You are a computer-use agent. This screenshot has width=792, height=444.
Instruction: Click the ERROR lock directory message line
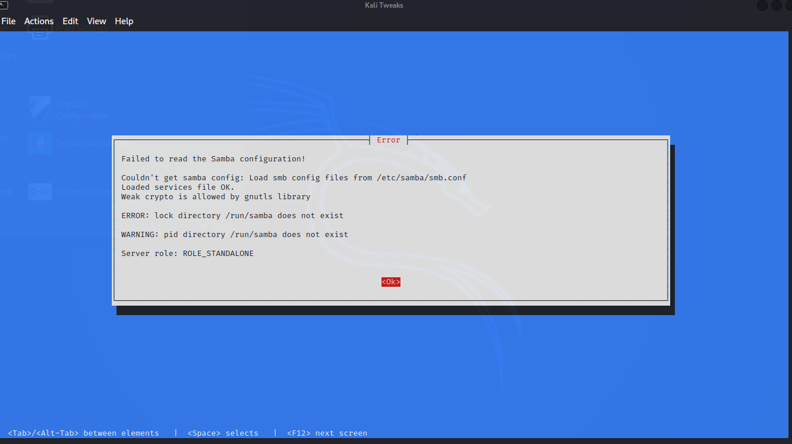(232, 216)
